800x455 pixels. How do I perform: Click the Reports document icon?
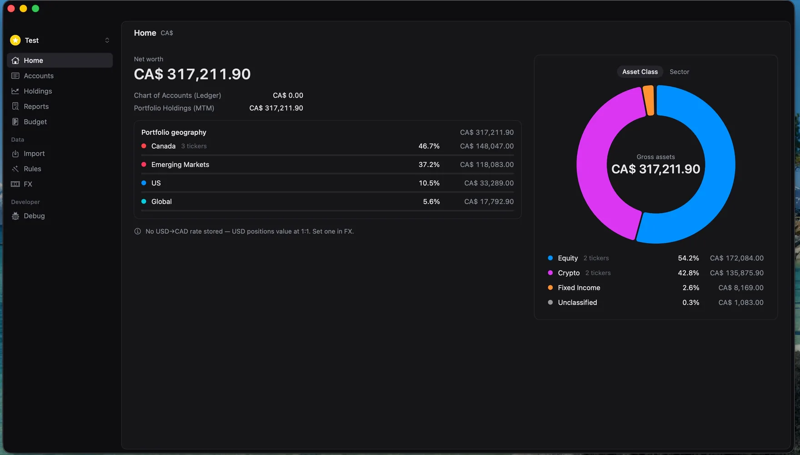coord(15,107)
